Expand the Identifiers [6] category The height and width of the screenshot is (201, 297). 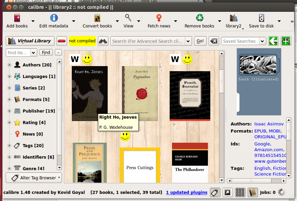coord(9,157)
